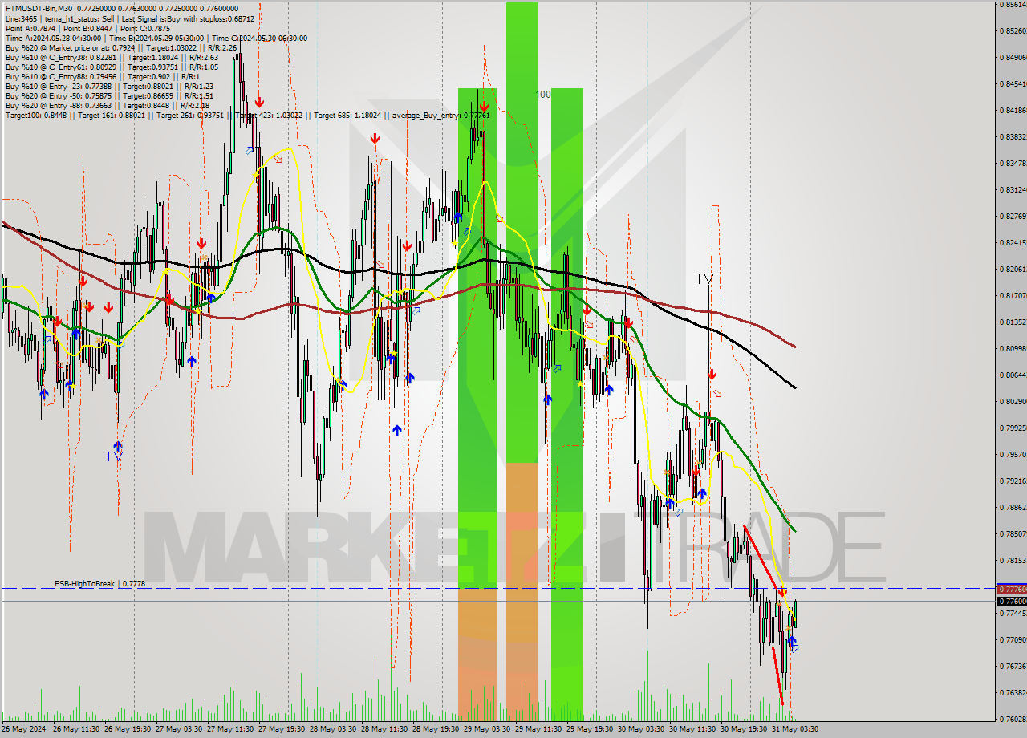Click the 0.78507 price axis label

coord(1013,534)
